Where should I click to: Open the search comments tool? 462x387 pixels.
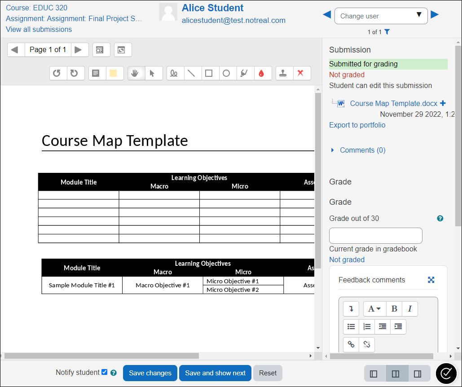coord(101,50)
